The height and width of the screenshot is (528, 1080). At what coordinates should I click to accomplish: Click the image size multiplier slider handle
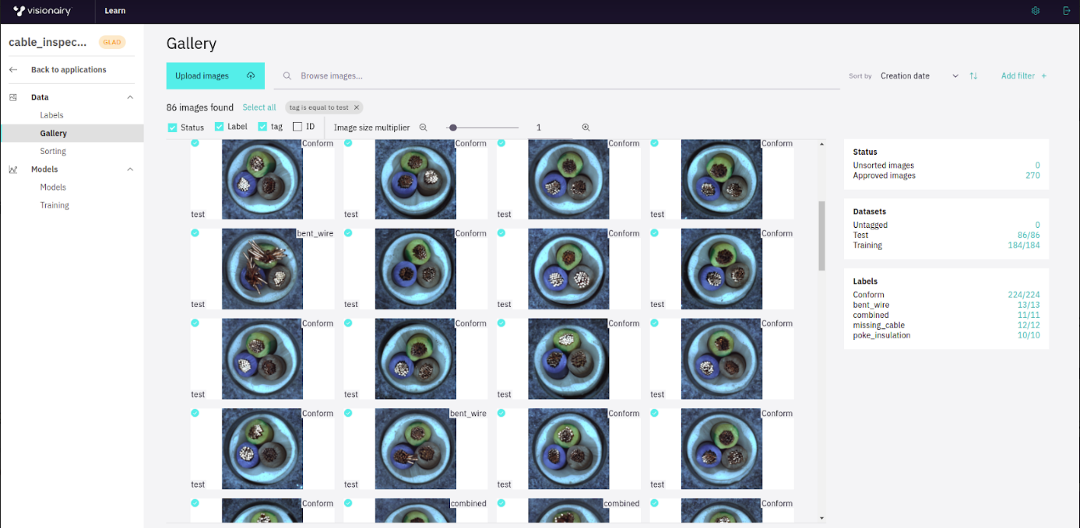(x=453, y=128)
